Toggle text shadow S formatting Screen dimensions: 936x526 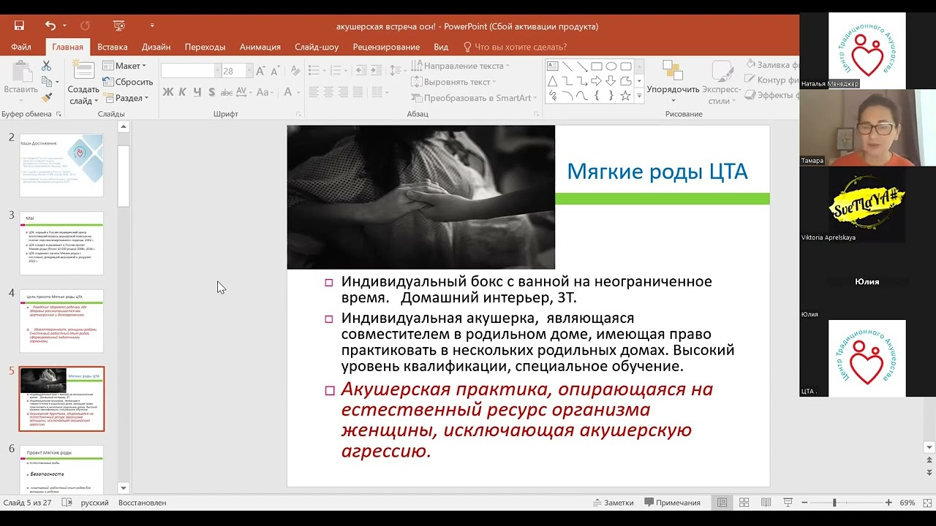click(211, 92)
